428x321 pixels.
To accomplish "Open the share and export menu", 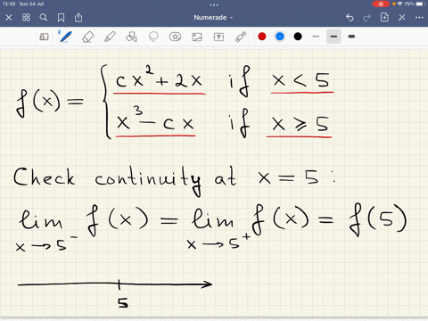I will point(78,18).
